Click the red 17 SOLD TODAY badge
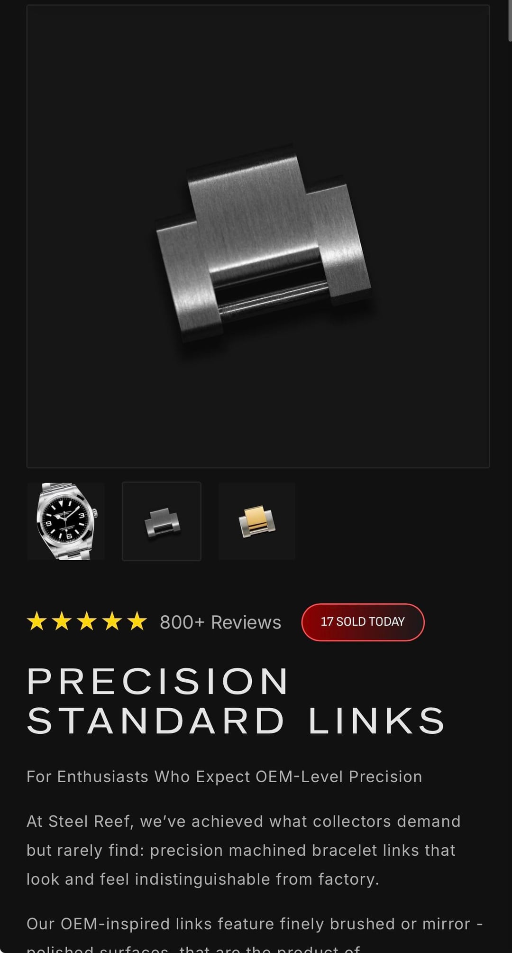The height and width of the screenshot is (953, 512). pos(363,622)
